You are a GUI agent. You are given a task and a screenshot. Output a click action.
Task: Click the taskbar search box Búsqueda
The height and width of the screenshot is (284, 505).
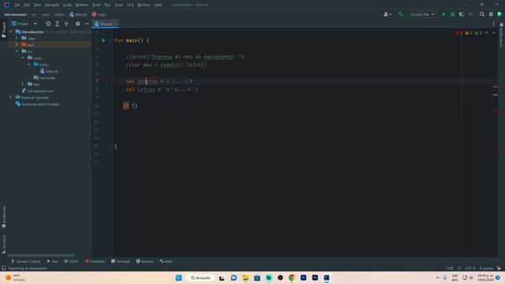201,278
